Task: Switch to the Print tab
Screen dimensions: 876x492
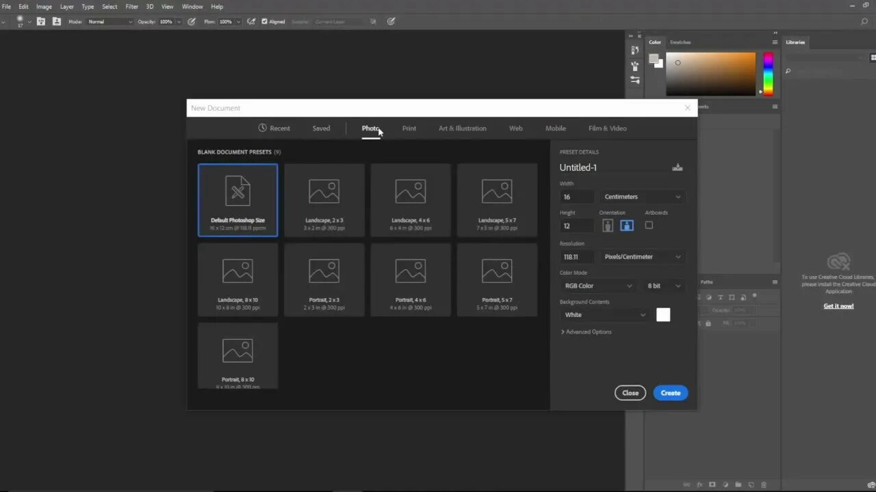Action: point(409,128)
